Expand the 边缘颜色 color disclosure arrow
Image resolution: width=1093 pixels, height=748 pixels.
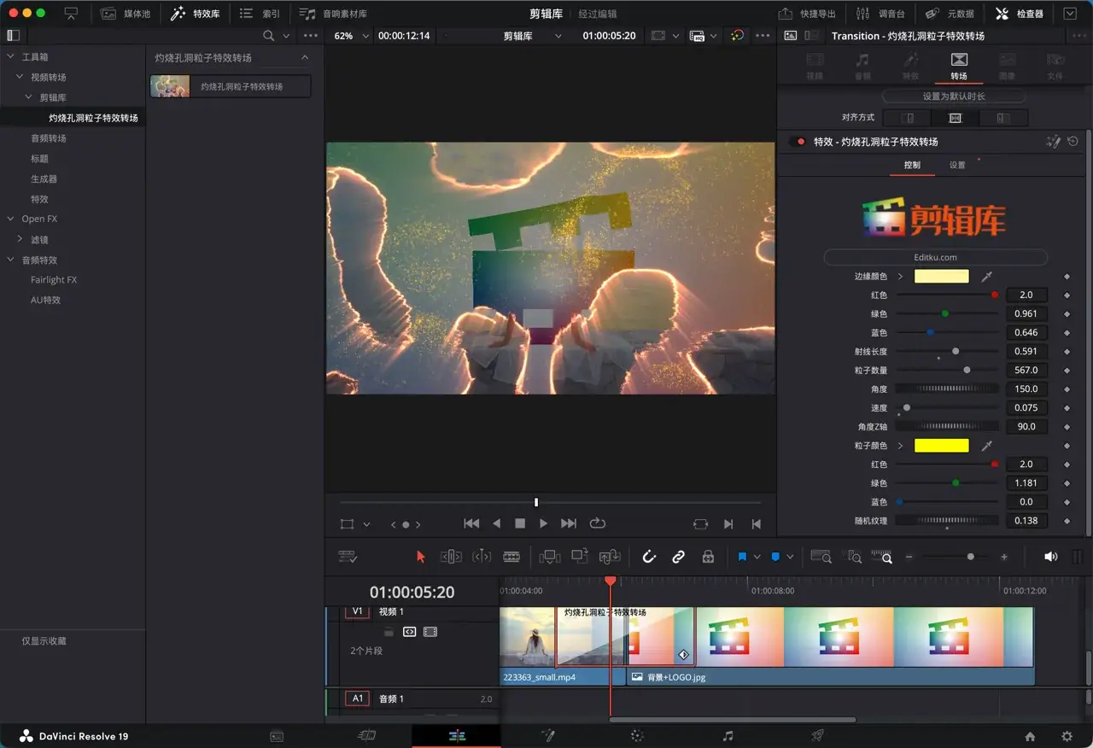[900, 277]
